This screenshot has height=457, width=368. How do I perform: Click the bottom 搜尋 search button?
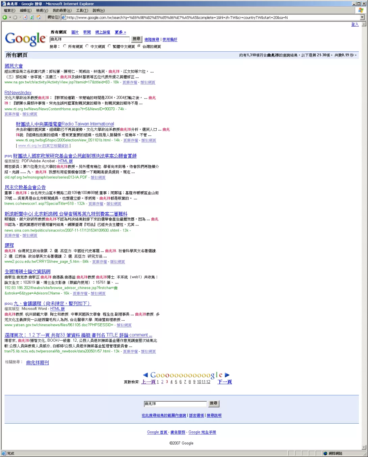(x=214, y=403)
